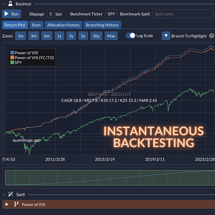Zoom chart to 1m
This screenshot has width=215, height=215.
(x=20, y=36)
